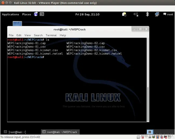Image resolution: width=175 pixels, height=139 pixels.
Task: Open the wired network connection indicator
Action: pos(157,14)
